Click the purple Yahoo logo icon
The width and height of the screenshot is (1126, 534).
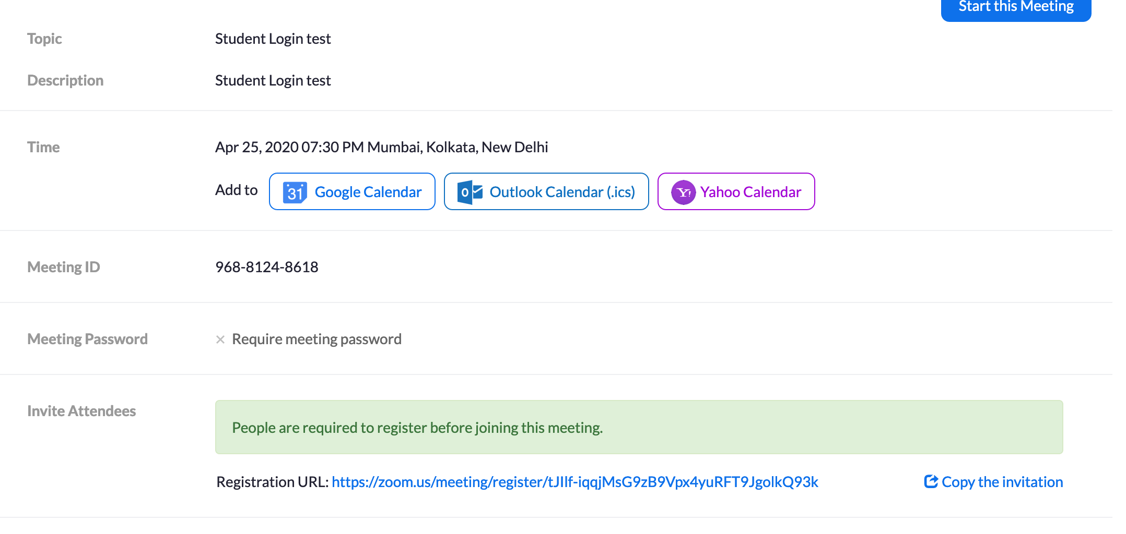coord(683,192)
